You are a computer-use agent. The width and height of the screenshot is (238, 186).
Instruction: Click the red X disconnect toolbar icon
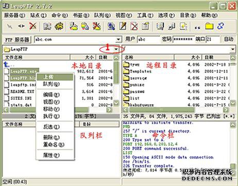[33, 26]
